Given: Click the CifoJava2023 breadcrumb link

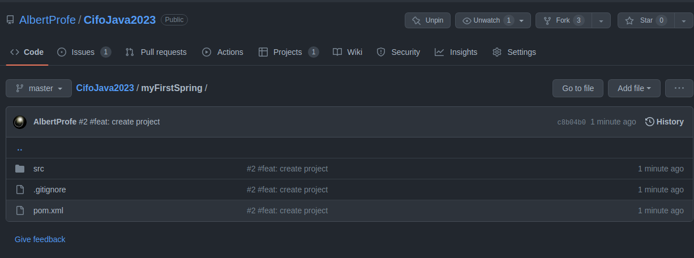Looking at the screenshot, I should pos(105,88).
